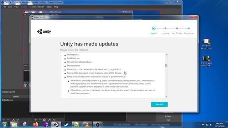Move source down arrow right of the gear
The height and width of the screenshot is (128, 228).
pyautogui.click(x=54, y=120)
